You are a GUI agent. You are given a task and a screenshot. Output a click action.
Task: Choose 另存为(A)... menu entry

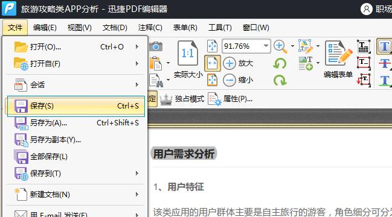75,123
